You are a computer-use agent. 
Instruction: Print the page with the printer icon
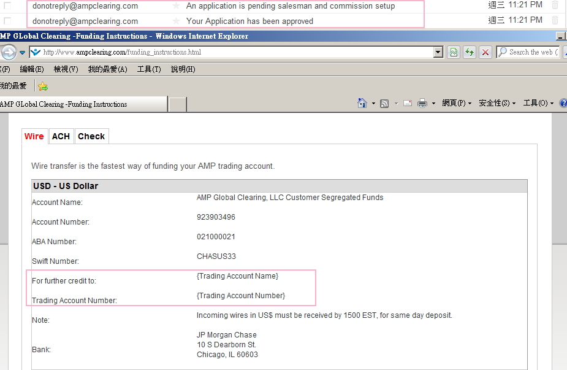coord(422,104)
